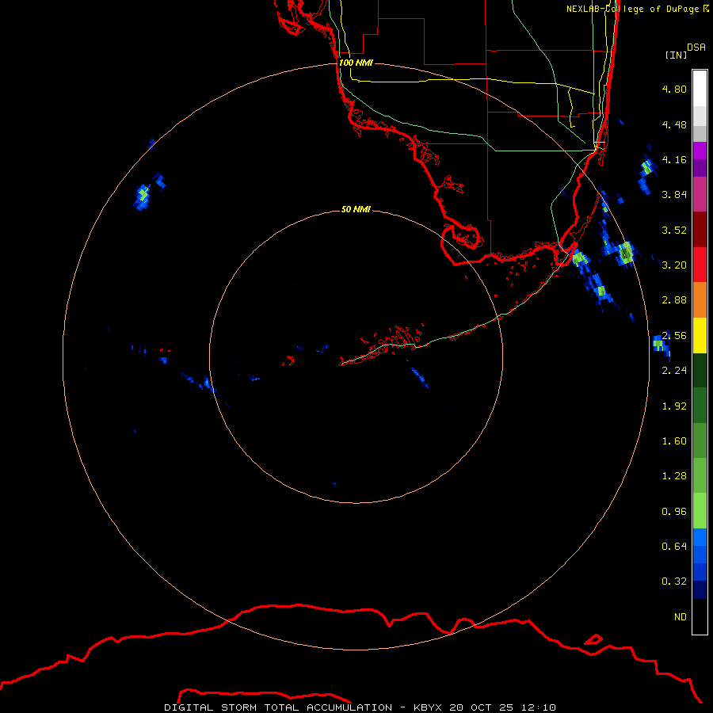Click the "ND" no-data legend label

click(x=681, y=616)
